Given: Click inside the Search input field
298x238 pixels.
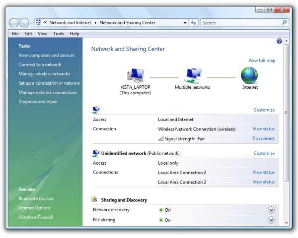Looking at the screenshot, I should click(241, 23).
